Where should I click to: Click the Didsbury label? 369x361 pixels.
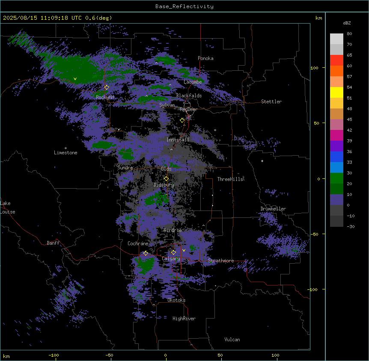(x=164, y=185)
